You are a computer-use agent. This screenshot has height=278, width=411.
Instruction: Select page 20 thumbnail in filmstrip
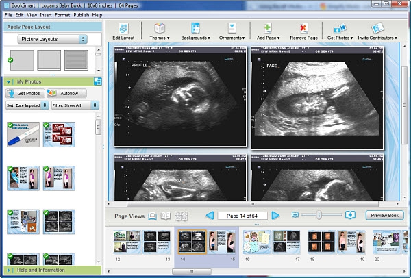pyautogui.click(x=387, y=242)
